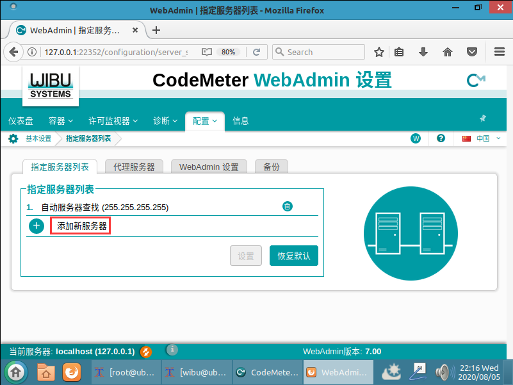
Task: Click the info icon in the footer
Action: [172, 350]
